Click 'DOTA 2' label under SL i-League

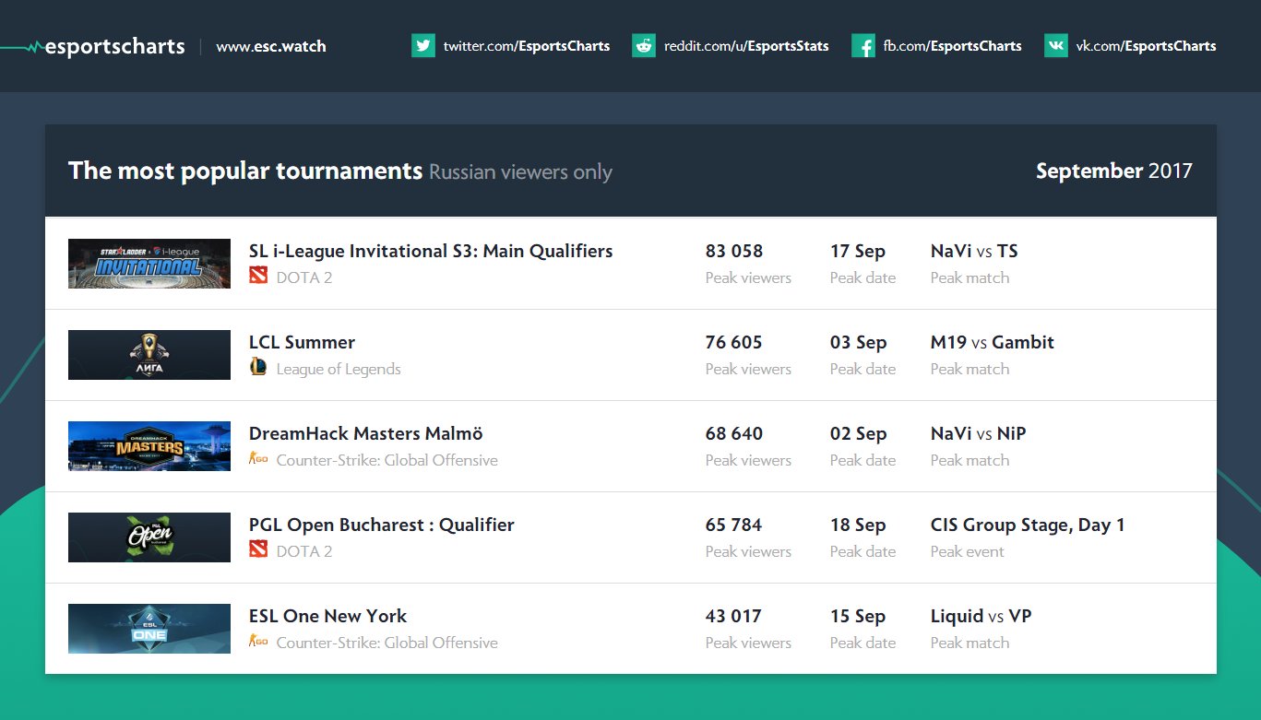click(304, 277)
